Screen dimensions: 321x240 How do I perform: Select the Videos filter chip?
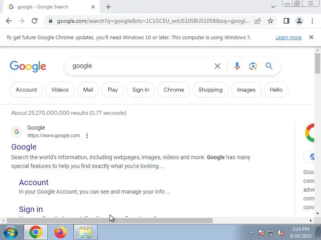[x=60, y=90]
